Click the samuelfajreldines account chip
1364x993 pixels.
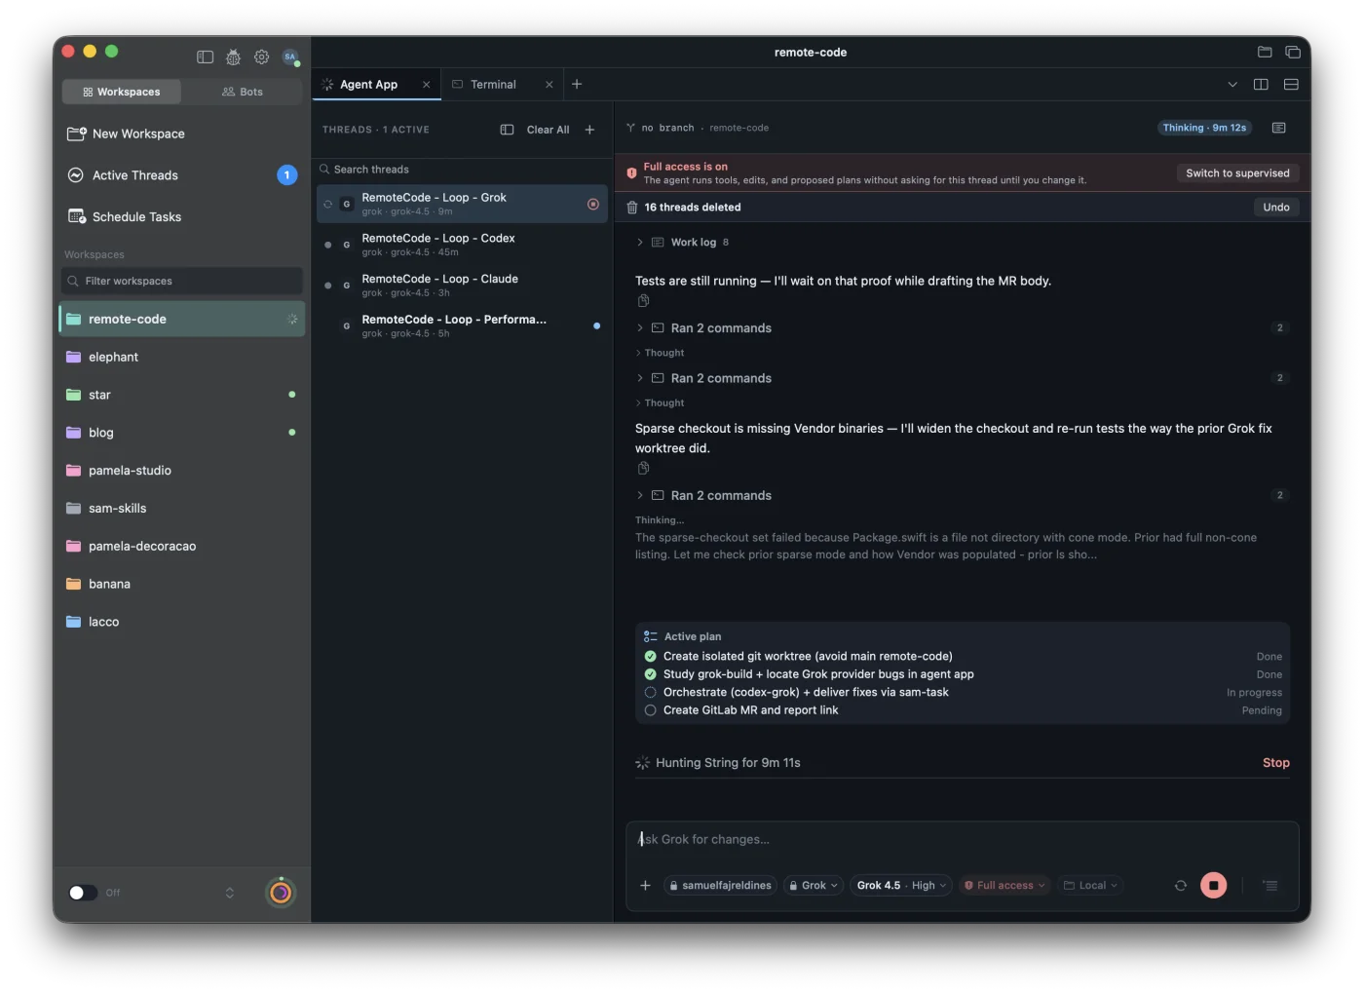[x=720, y=886]
